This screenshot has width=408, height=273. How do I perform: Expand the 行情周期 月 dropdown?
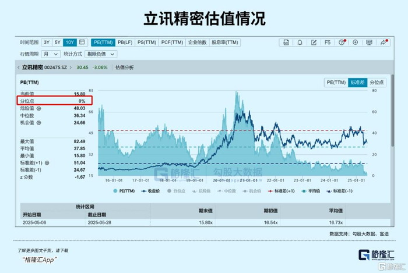point(51,54)
